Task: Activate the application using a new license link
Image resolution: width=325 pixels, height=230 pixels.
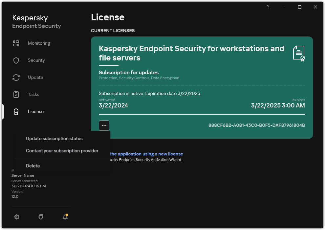Action: 148,154
